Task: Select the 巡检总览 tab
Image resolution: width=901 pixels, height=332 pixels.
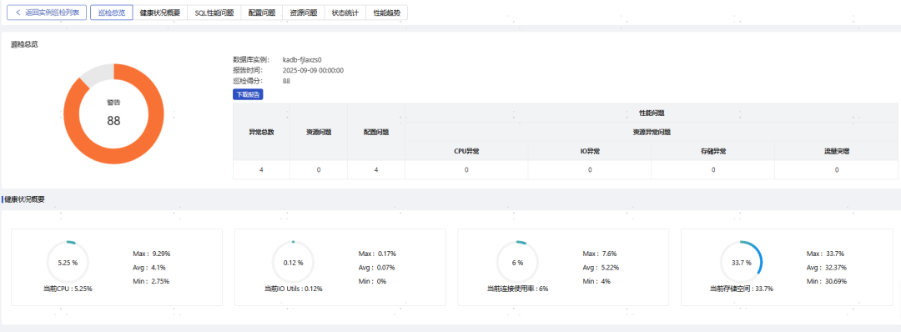Action: click(x=112, y=13)
